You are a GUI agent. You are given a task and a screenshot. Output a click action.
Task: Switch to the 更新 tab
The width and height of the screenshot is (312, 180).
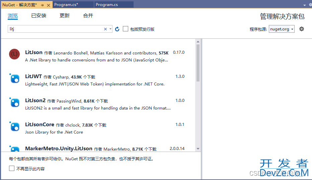(65, 16)
